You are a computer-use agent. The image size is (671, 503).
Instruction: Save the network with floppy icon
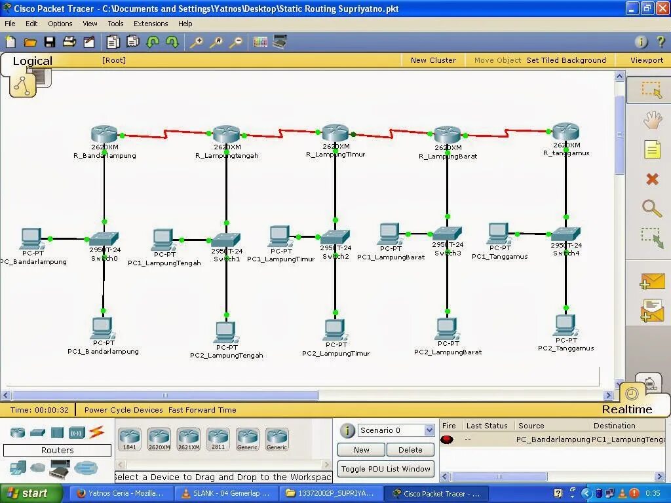(50, 42)
